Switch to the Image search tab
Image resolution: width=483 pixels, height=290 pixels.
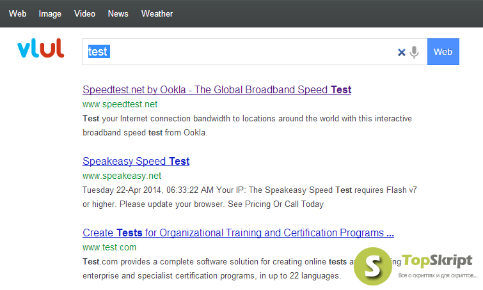click(x=50, y=14)
